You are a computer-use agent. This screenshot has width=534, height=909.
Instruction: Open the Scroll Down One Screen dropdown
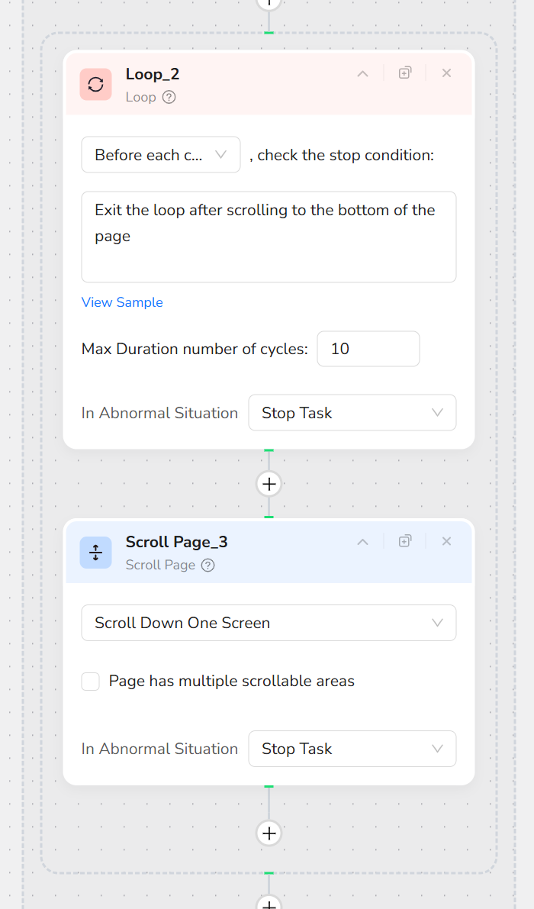(269, 623)
